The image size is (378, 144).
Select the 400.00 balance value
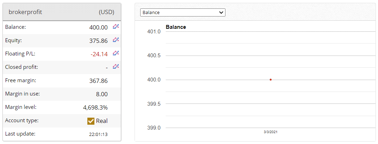98,28
